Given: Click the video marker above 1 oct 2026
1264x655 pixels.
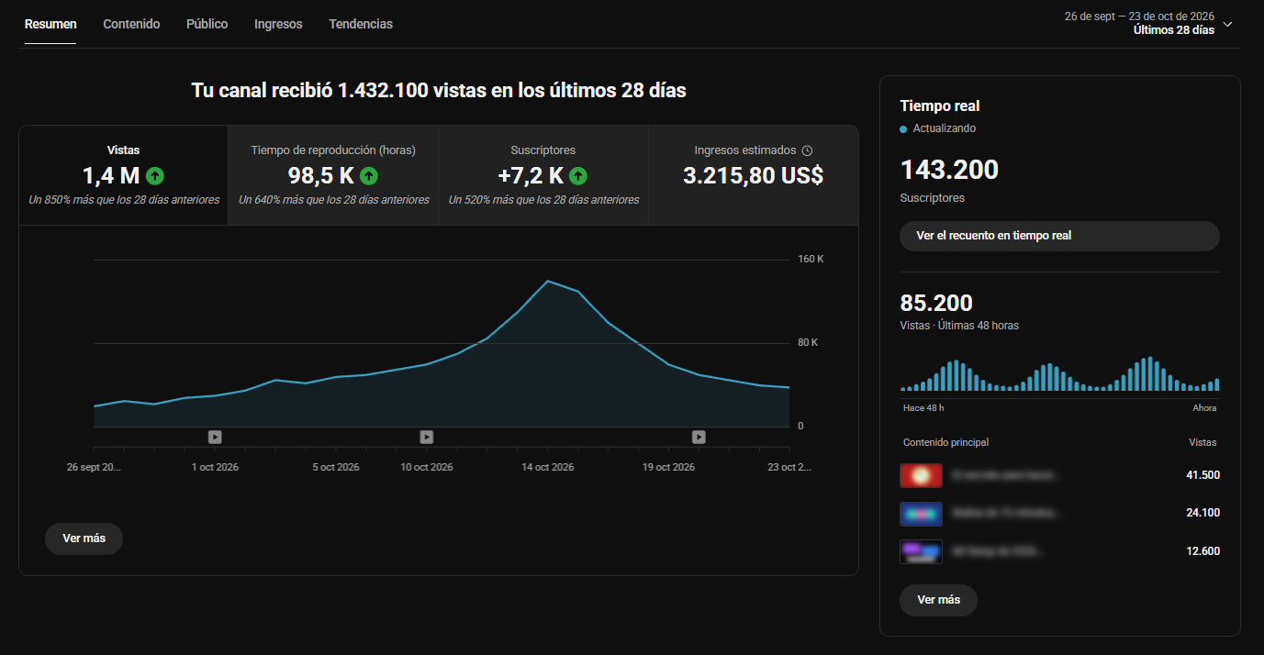Looking at the screenshot, I should pyautogui.click(x=215, y=437).
